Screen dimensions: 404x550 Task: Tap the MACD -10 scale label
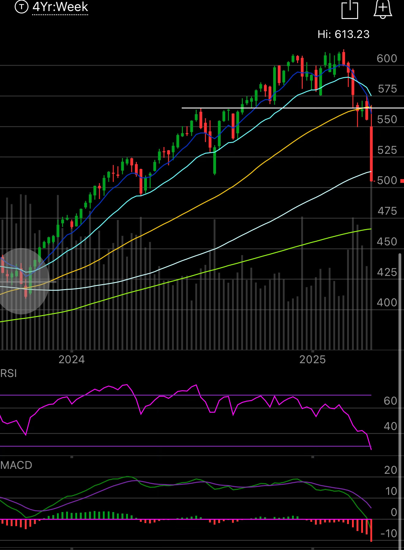(x=389, y=533)
